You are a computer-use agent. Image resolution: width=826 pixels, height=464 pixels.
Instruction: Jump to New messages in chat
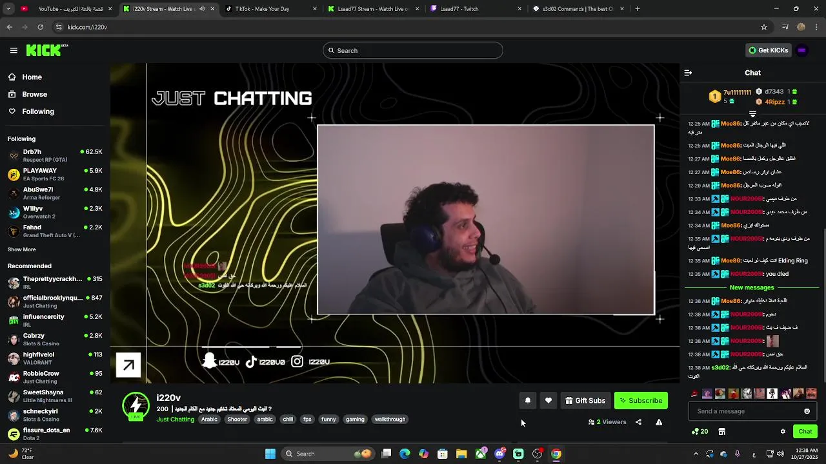point(752,287)
